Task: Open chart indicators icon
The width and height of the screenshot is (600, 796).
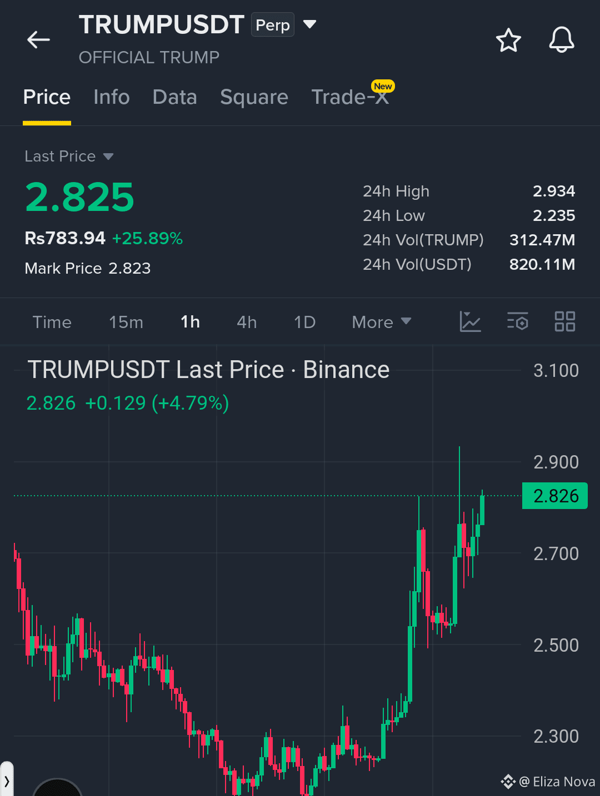Action: click(x=470, y=322)
